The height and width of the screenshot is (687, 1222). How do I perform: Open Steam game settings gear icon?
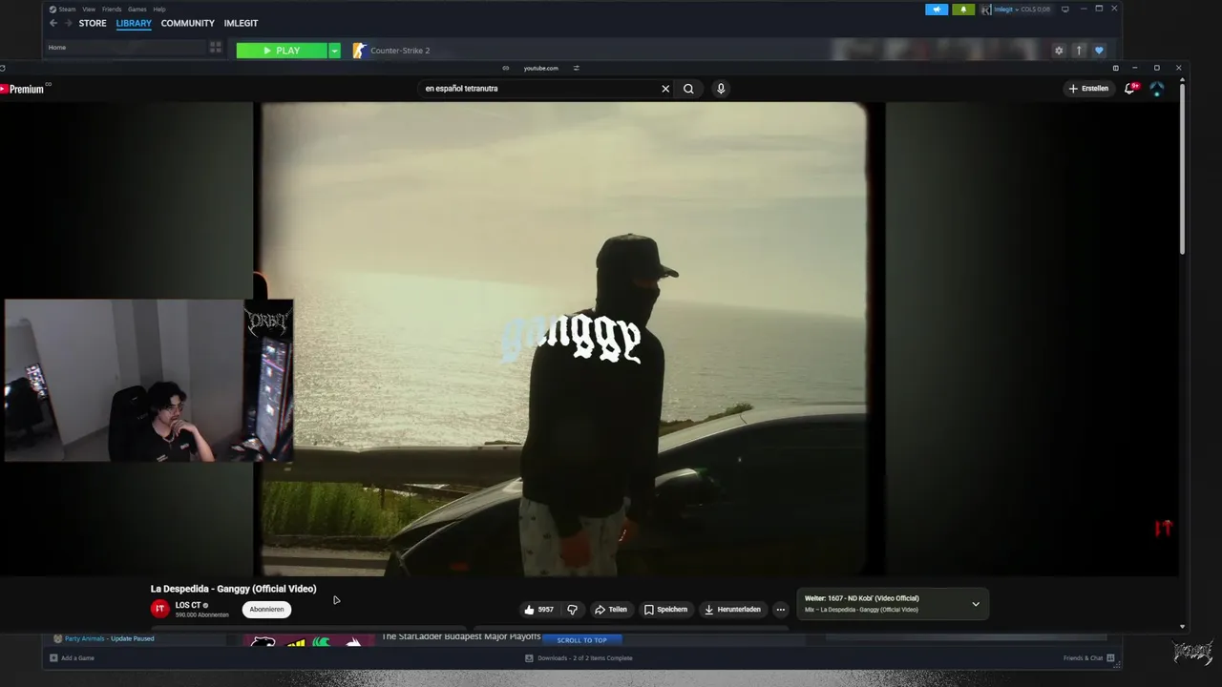coord(1059,51)
